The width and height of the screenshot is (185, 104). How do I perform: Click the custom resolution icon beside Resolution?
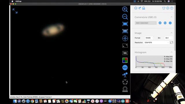point(171,42)
